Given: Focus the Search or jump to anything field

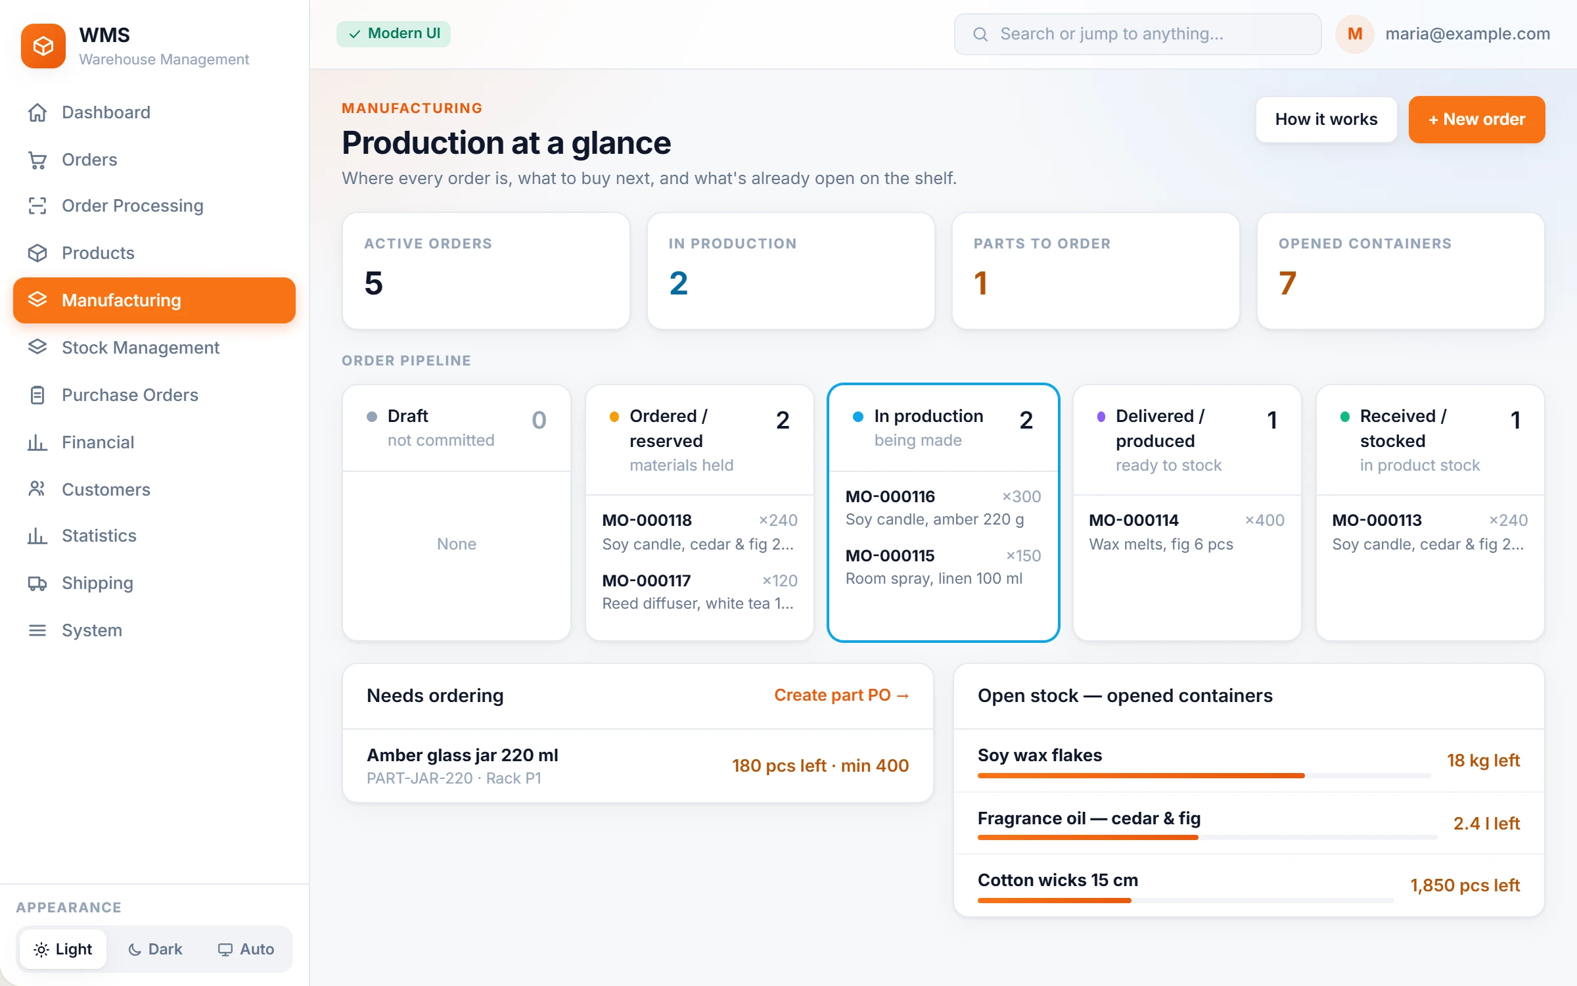Looking at the screenshot, I should coord(1137,34).
